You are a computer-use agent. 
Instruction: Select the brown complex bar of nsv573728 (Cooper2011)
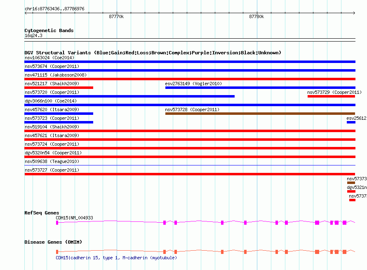tap(260, 114)
